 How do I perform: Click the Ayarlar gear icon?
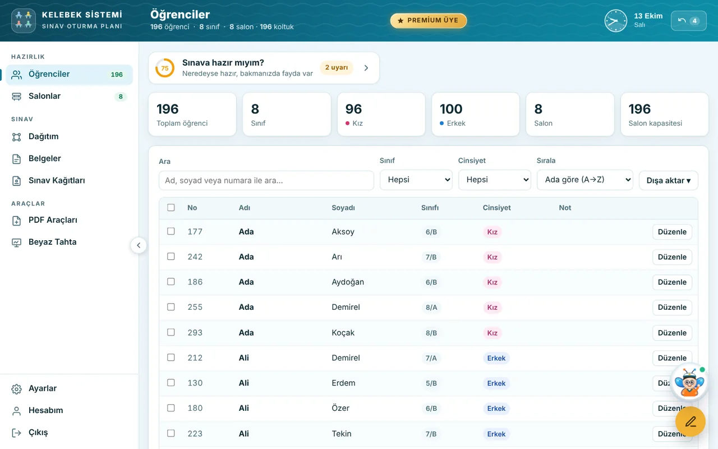(x=17, y=389)
